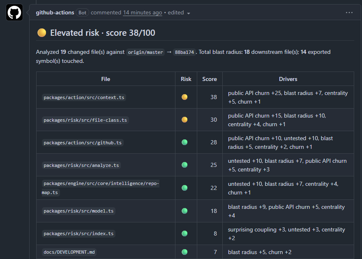
Task: Click packages/action/src/github.ts file name
Action: [x=83, y=143]
